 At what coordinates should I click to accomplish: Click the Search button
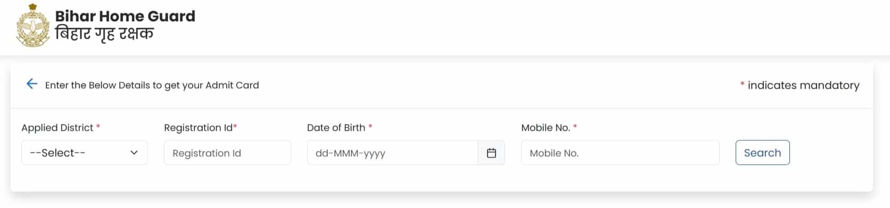[x=762, y=153]
